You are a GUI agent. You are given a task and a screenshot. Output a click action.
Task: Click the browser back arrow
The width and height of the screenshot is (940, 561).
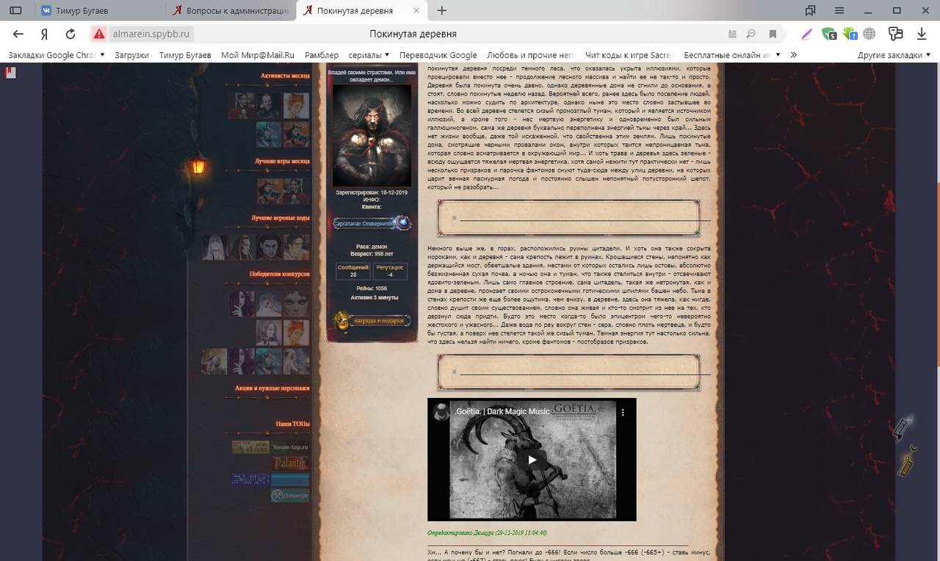[18, 34]
